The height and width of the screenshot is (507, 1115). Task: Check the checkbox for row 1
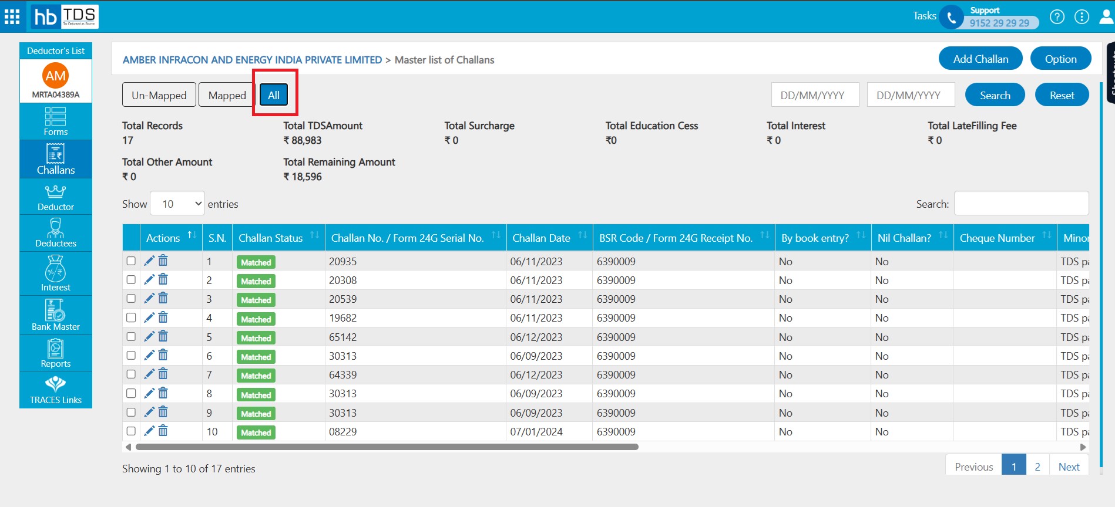pyautogui.click(x=131, y=261)
